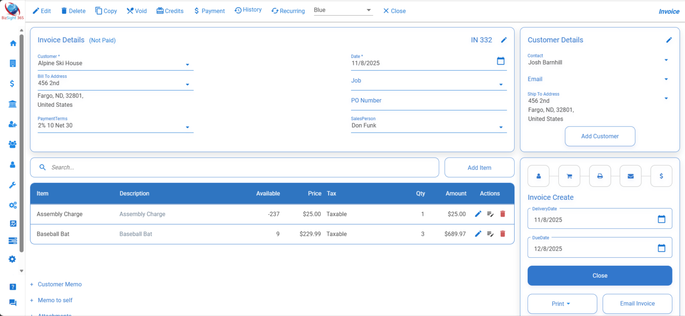
Task: Open the bank accounts sidebar icon
Action: coord(12,104)
